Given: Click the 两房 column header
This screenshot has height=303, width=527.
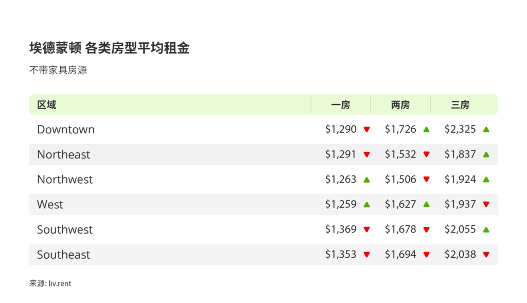Looking at the screenshot, I should pos(400,105).
